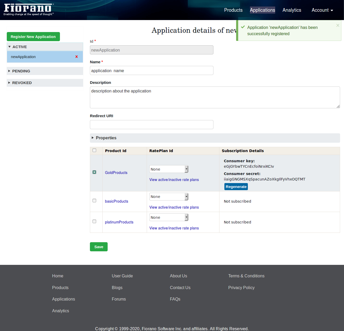
Task: Open the basicProducts rate plan dropdown
Action: click(169, 197)
